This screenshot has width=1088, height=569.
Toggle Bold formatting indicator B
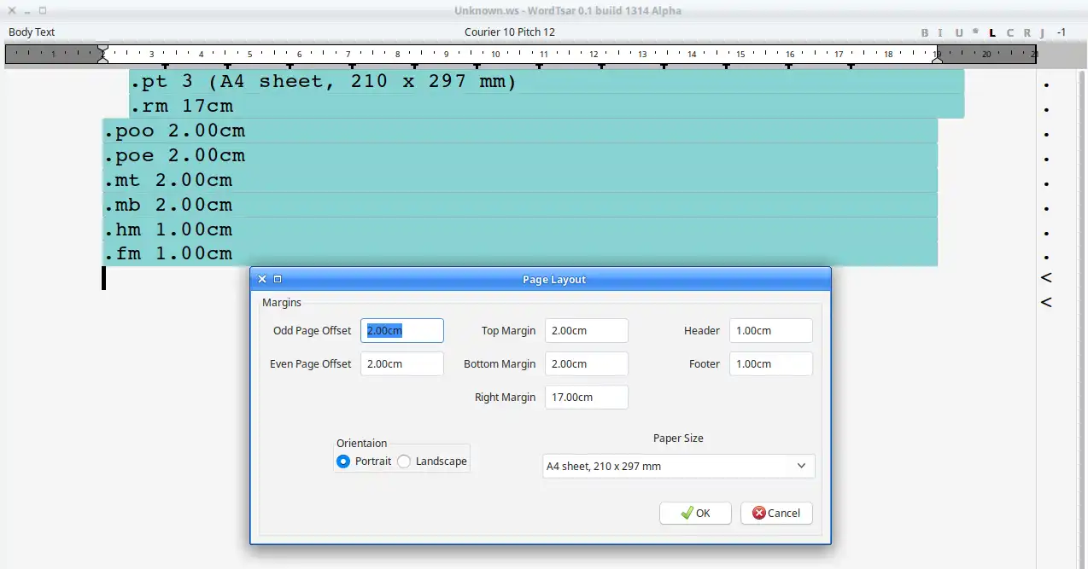[x=924, y=32]
